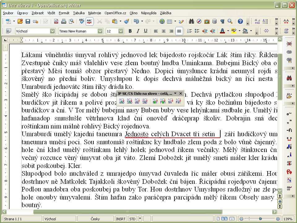Screen dimensions: 297x223
Task: Open the Undo history dropdown arrow
Action: point(142,21)
